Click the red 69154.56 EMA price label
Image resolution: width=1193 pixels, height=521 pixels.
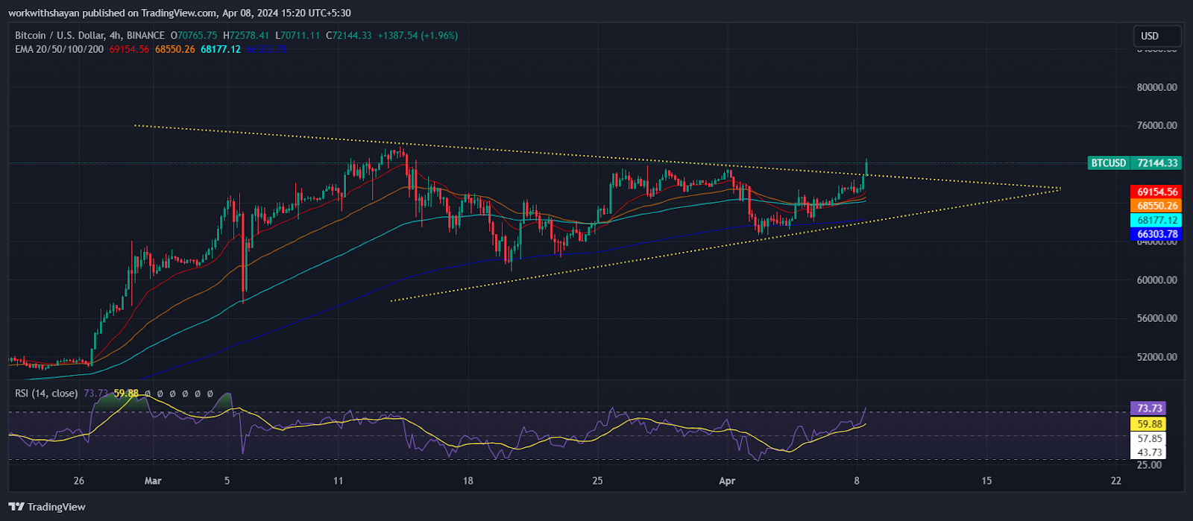click(1156, 192)
